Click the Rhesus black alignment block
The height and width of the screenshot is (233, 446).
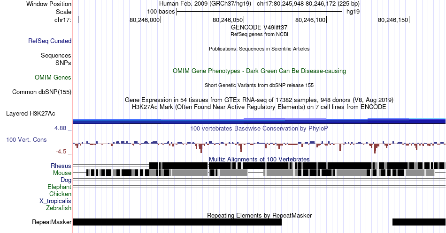(x=297, y=166)
